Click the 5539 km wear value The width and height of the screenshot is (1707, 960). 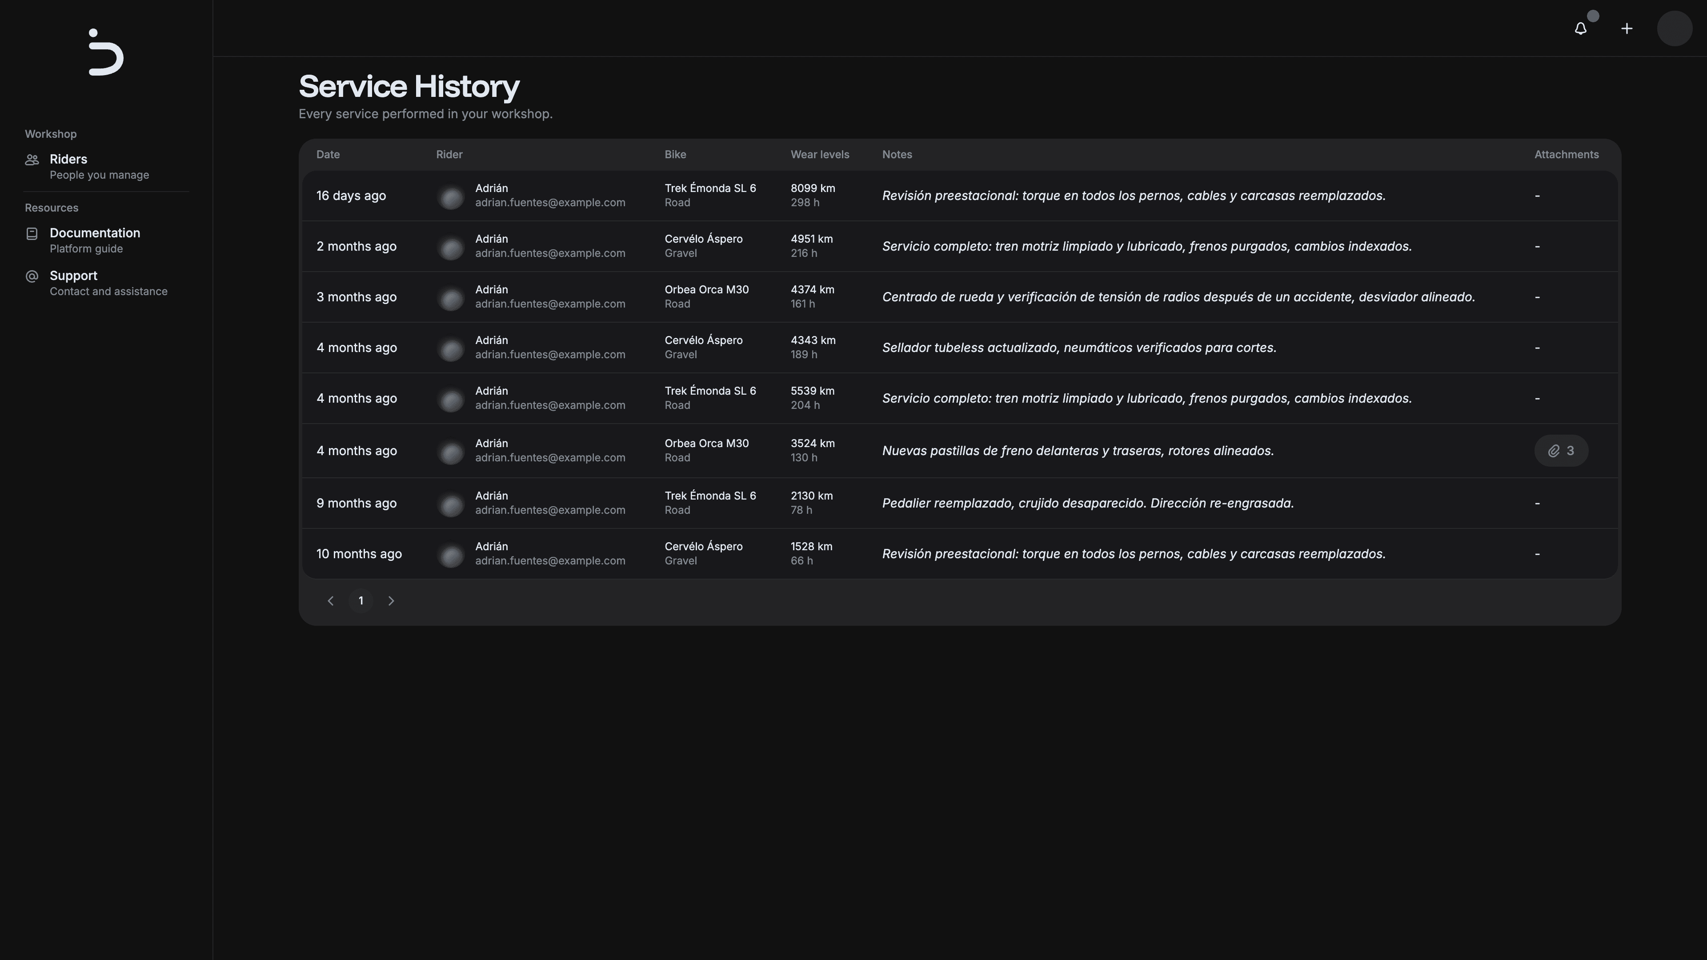[813, 391]
